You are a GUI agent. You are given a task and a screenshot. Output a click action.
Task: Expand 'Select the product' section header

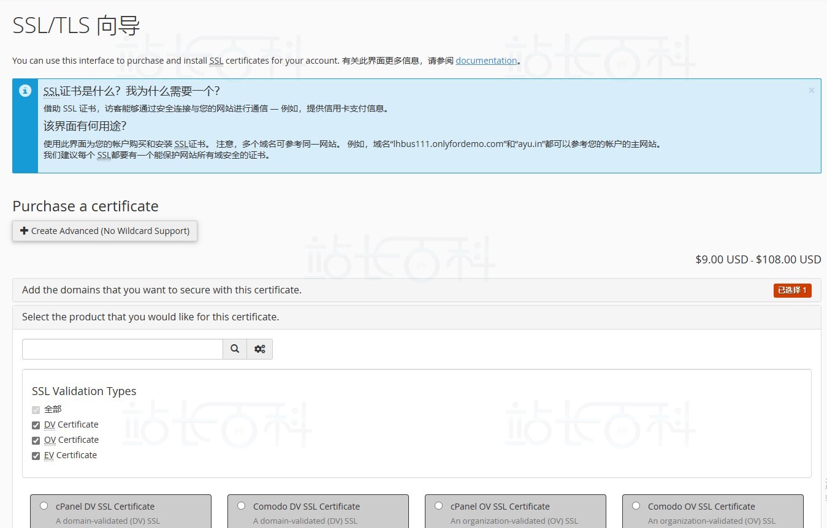tap(150, 317)
